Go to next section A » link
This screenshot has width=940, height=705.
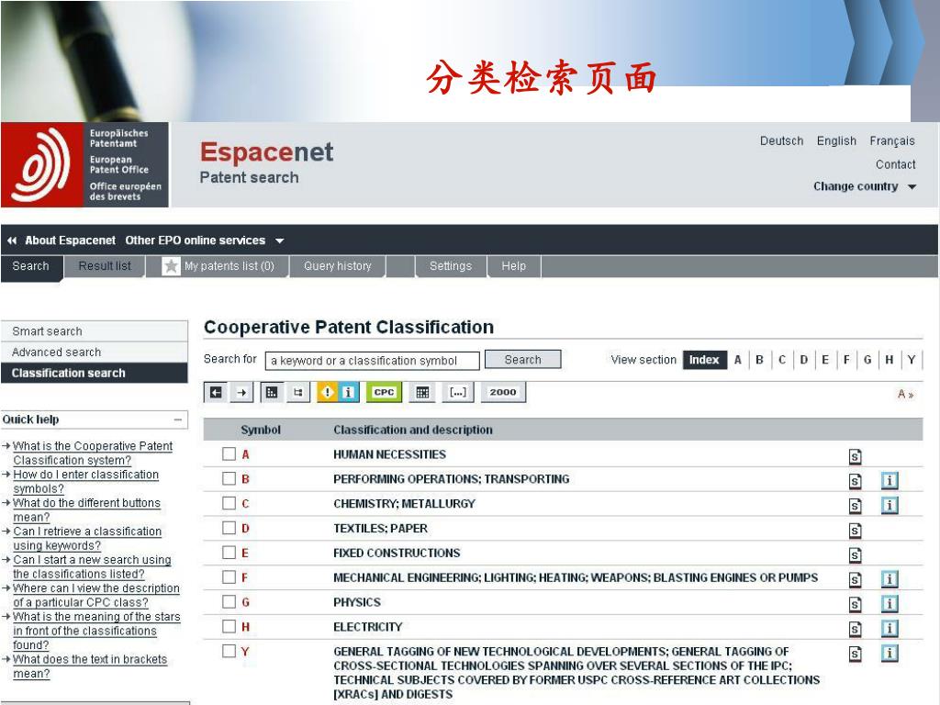coord(905,395)
